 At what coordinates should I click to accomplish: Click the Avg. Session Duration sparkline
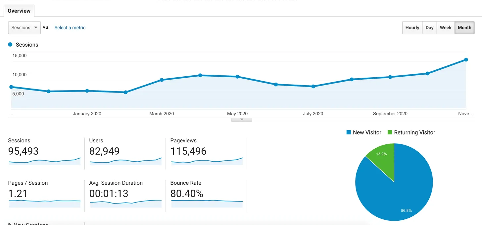coord(126,204)
